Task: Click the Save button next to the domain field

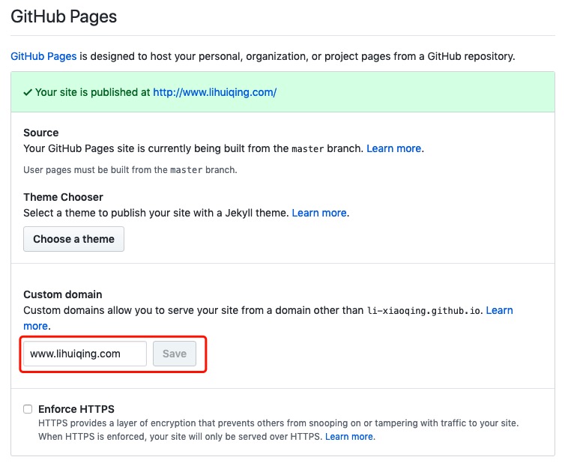Action: [x=175, y=354]
